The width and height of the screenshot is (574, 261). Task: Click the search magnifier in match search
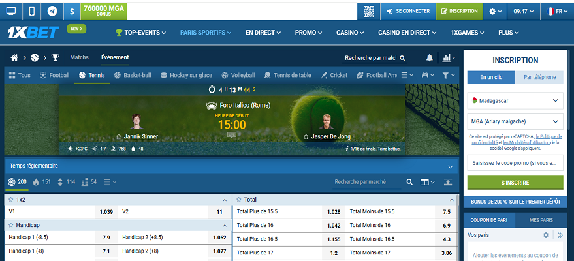[x=402, y=58]
